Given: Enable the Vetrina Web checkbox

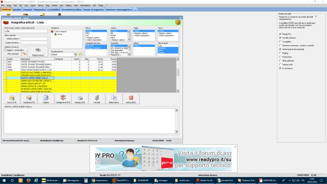Looking at the screenshot, I should coord(280,64).
